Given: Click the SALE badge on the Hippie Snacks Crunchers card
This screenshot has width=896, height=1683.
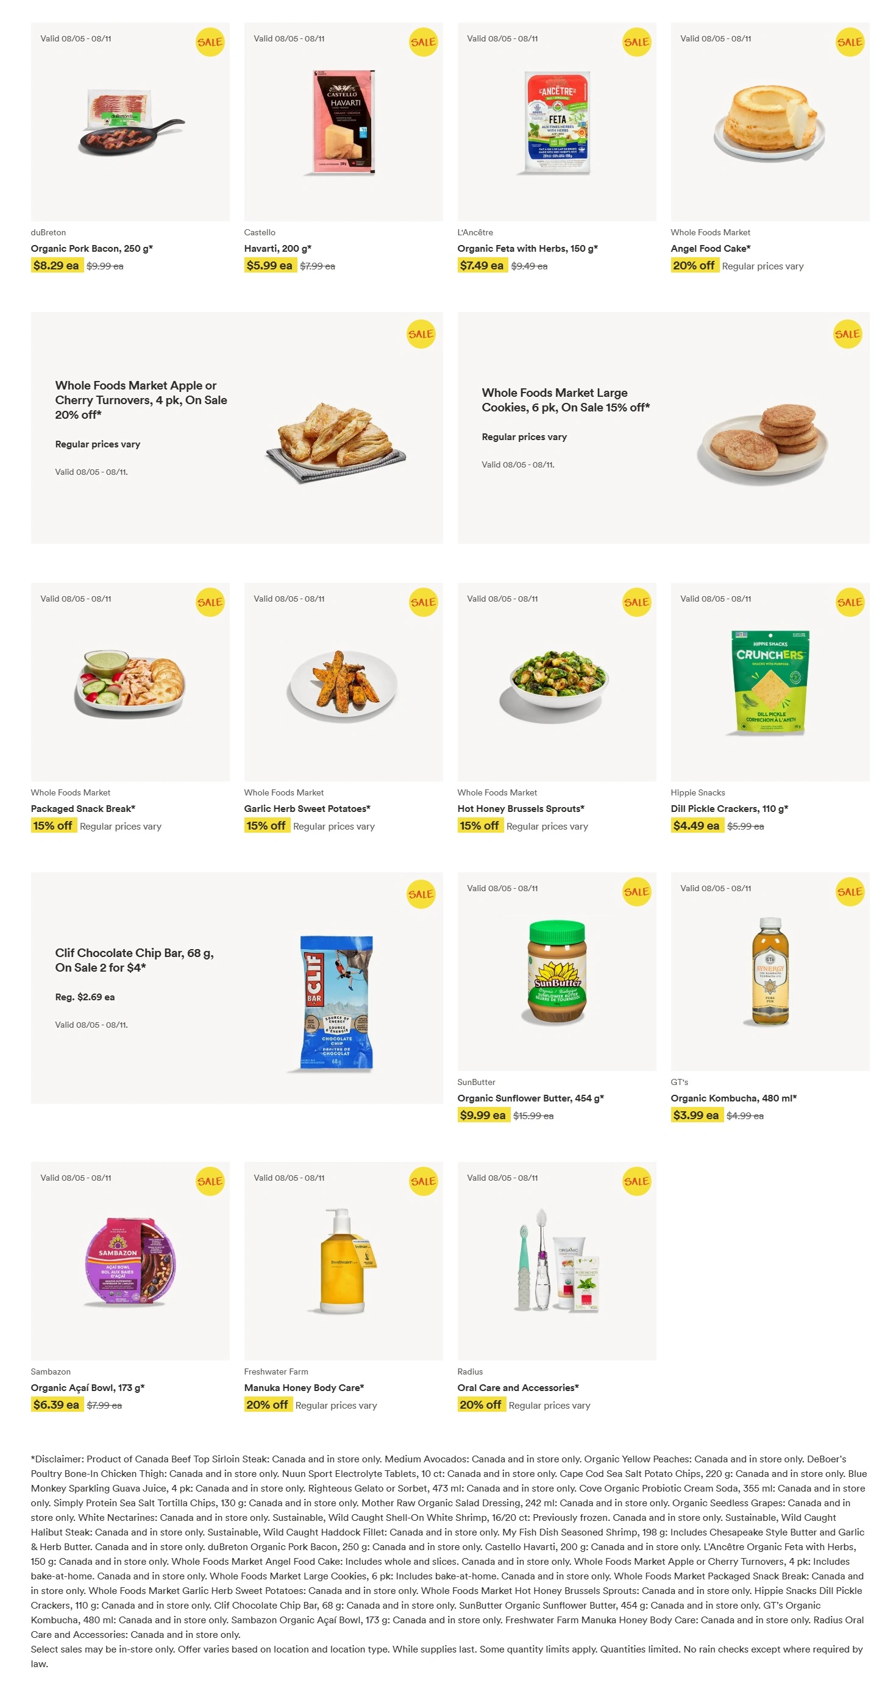Looking at the screenshot, I should [850, 602].
